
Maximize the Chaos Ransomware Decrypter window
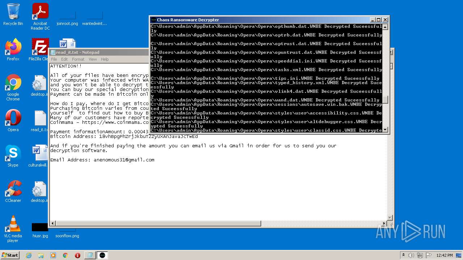[x=379, y=20]
